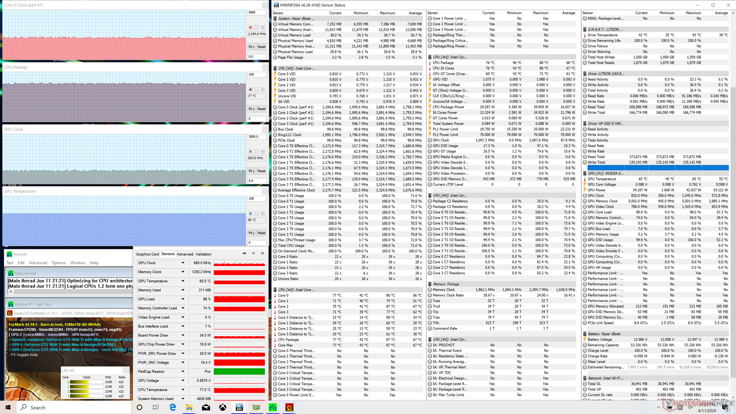Open Task View on taskbar
The image size is (736, 414).
(x=156, y=407)
